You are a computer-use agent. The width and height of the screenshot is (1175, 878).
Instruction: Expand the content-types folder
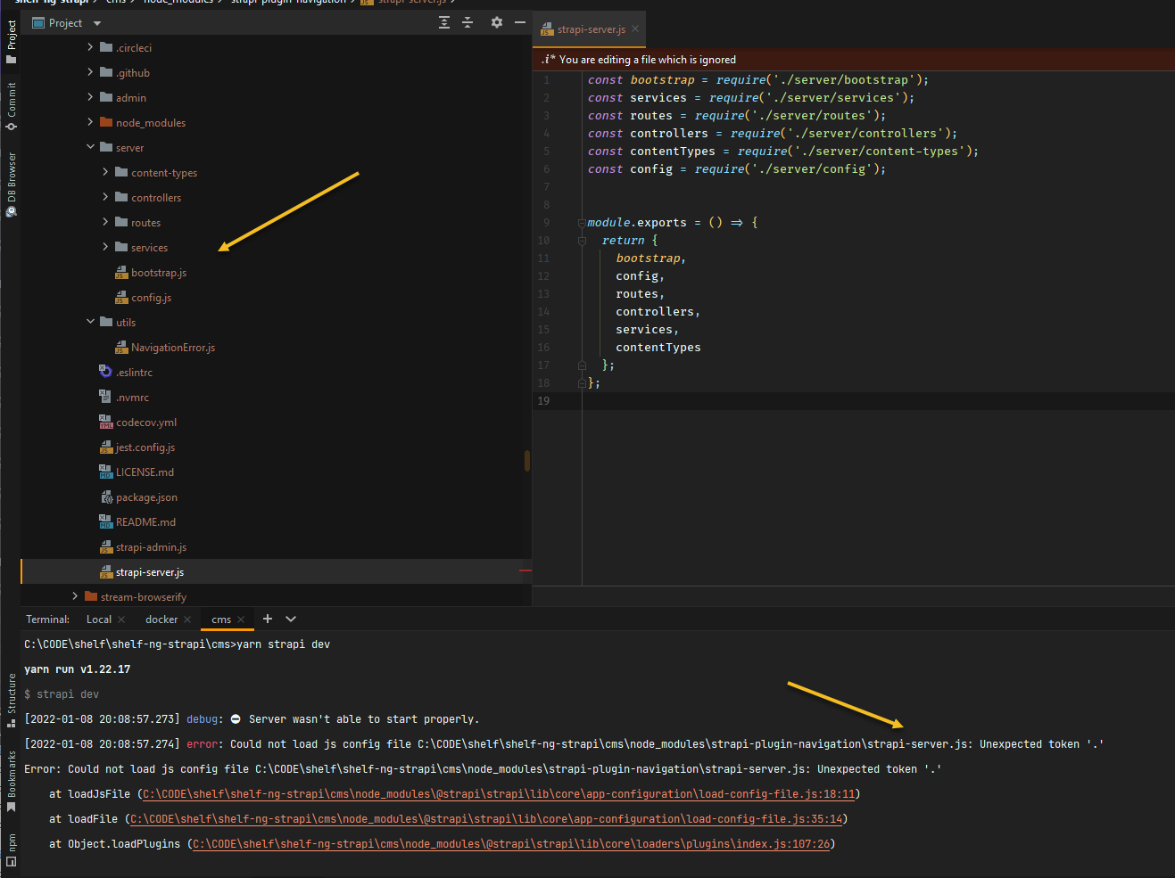click(104, 172)
